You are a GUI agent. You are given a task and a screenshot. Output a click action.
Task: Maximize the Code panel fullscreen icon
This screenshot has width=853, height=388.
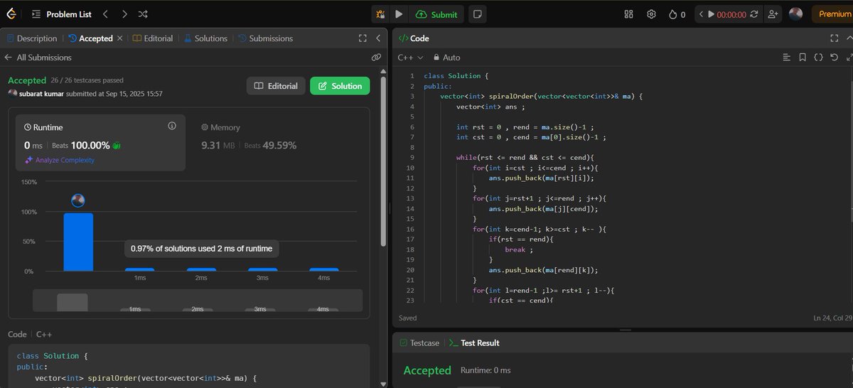[x=835, y=38]
